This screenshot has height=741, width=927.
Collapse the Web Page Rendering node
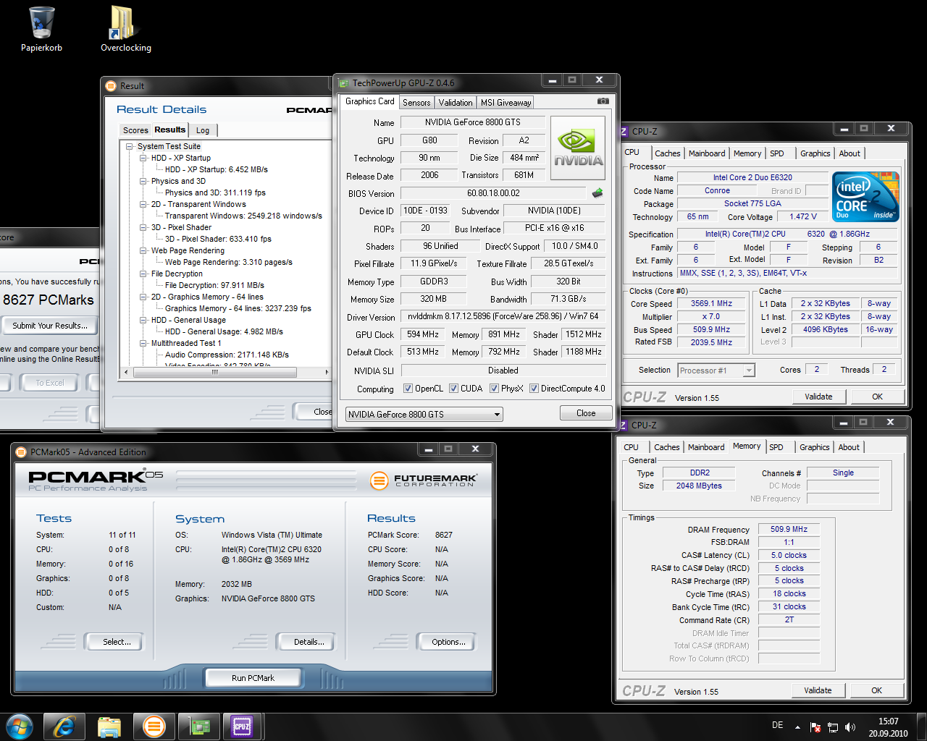[x=143, y=250]
